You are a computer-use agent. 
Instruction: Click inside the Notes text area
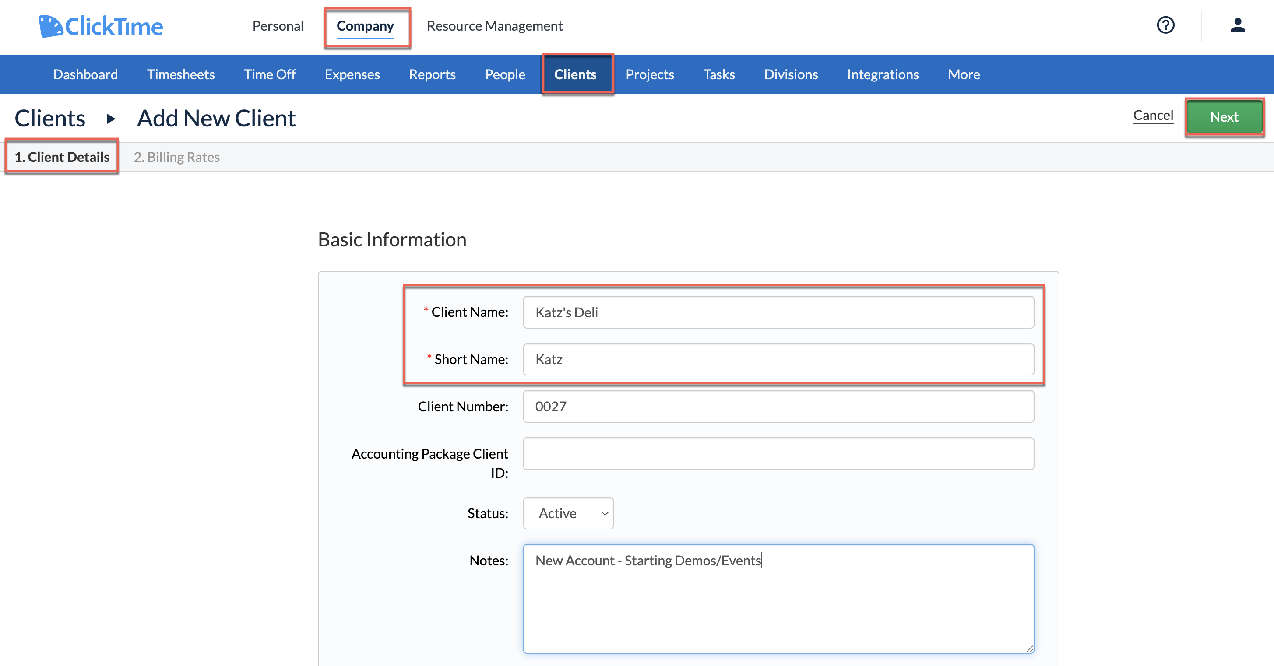778,599
